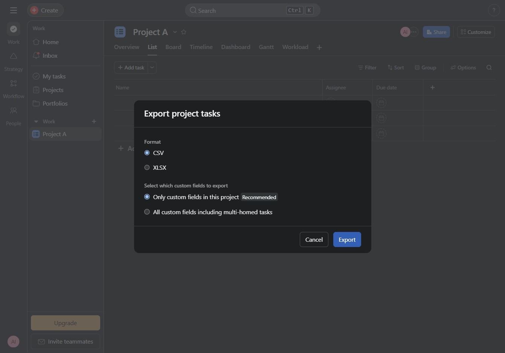
Task: Switch to Workload tab
Action: 295,47
